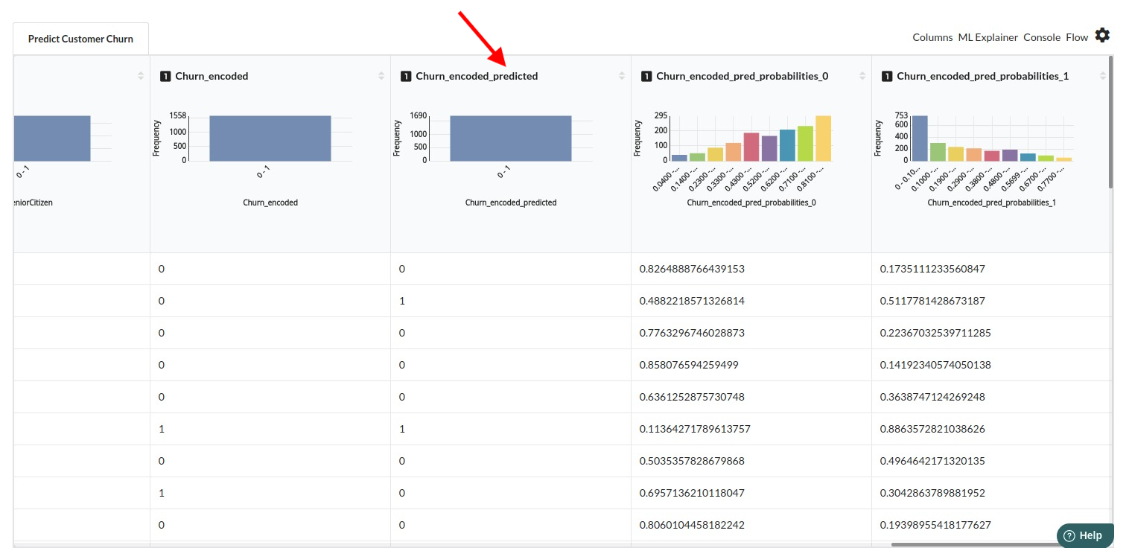1129x548 pixels.
Task: Select cell 0.4964642171320135
Action: 991,461
